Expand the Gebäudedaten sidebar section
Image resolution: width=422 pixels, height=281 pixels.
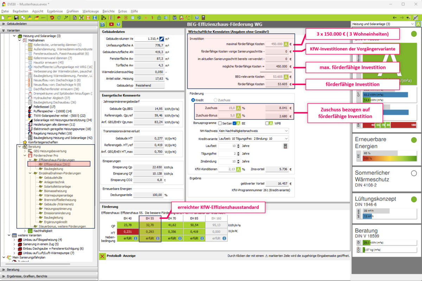click(48, 24)
